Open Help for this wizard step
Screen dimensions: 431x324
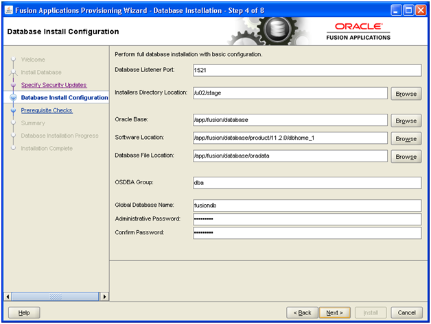pos(24,313)
